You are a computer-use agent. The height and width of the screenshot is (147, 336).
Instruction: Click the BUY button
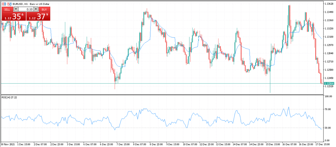point(44,9)
